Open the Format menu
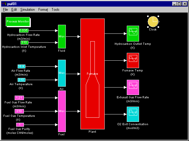189x141 pixels. [x=43, y=10]
